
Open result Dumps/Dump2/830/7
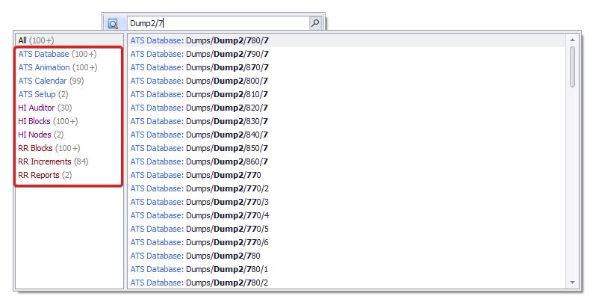[347, 121]
